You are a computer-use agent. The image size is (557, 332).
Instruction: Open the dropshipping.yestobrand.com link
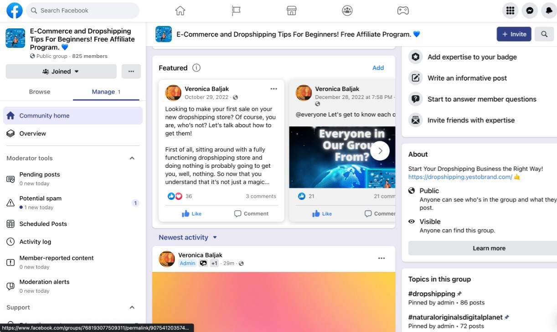pos(460,177)
